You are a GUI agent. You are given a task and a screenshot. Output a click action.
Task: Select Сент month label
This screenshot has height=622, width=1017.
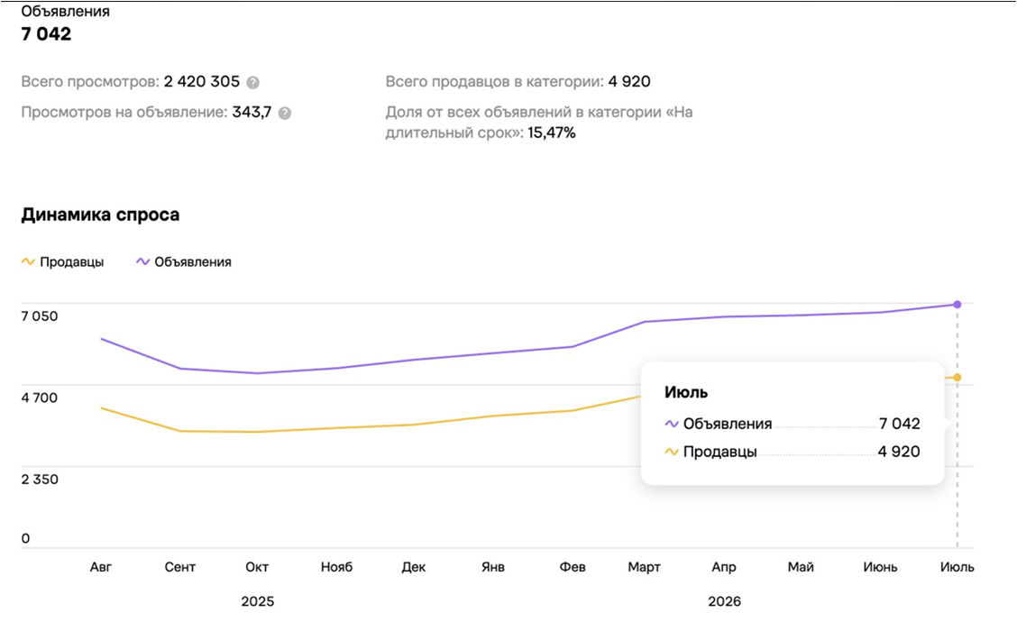point(179,567)
